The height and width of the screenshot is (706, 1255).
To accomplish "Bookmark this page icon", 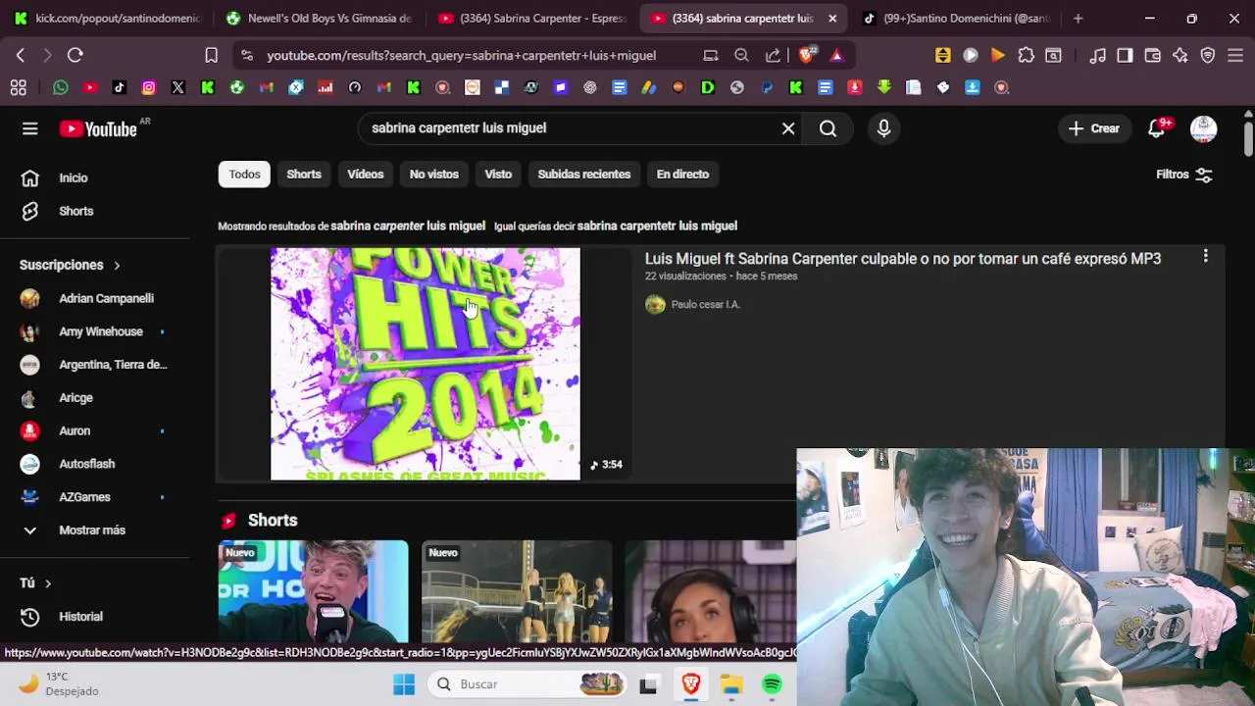I will 211,56.
